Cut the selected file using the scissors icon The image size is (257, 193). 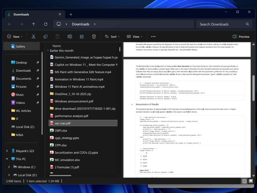tap(33, 37)
